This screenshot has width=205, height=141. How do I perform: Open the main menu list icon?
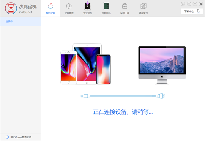pyautogui.click(x=189, y=4)
